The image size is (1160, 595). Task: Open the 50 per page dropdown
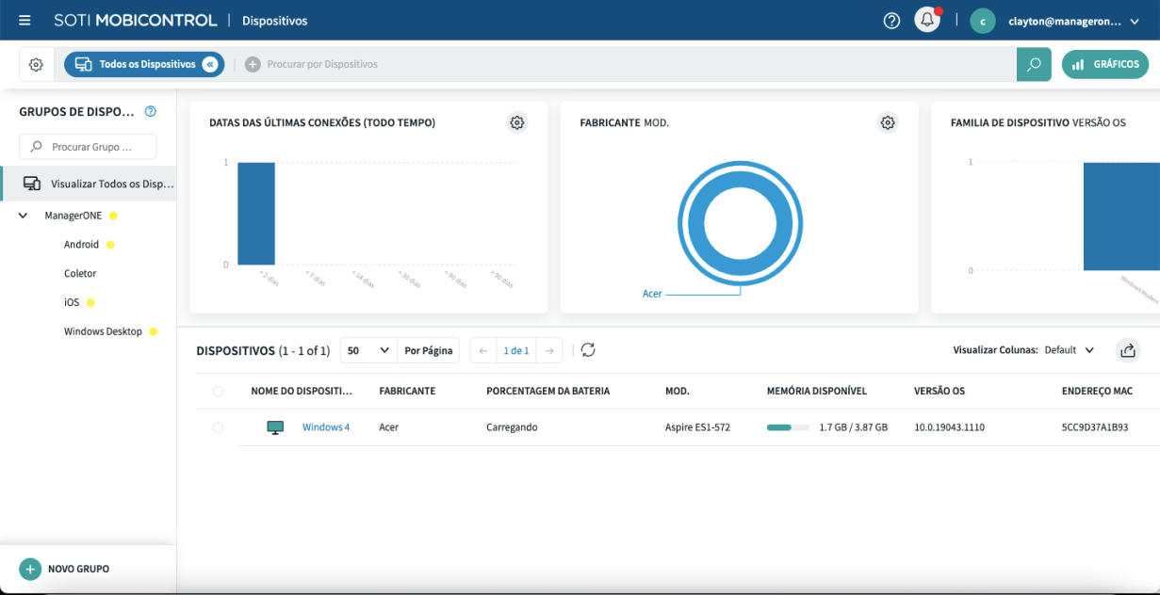368,350
